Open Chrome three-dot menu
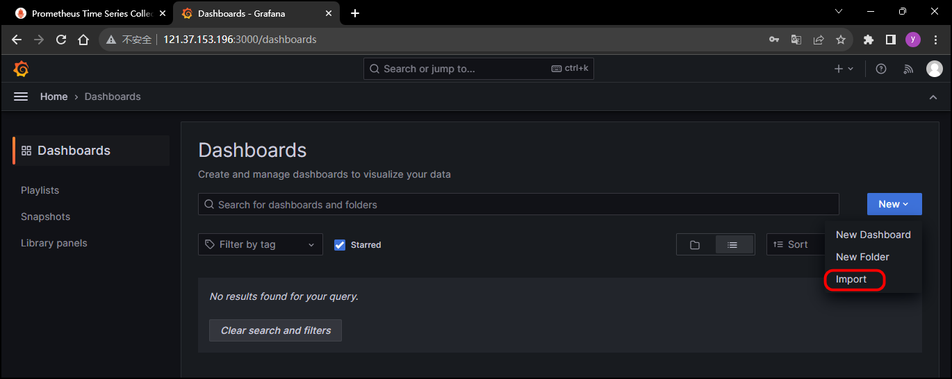 coord(935,40)
